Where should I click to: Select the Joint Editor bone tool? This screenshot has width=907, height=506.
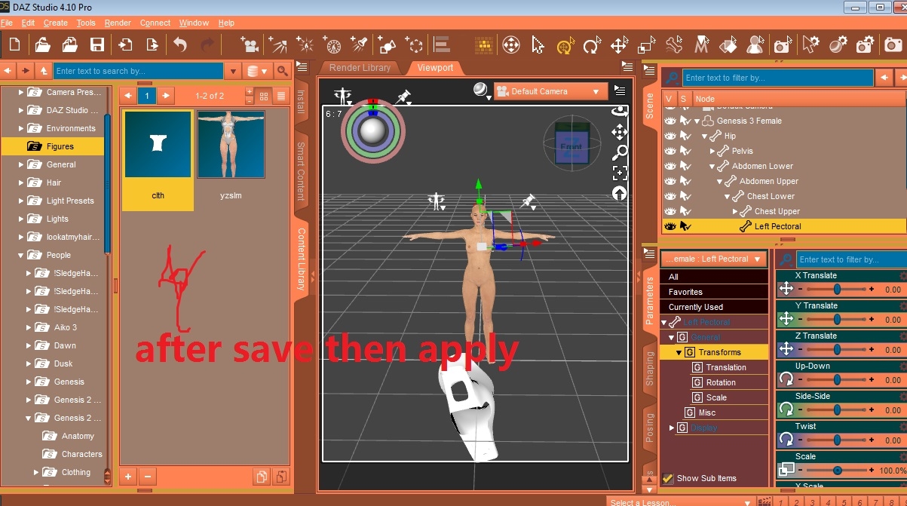click(674, 45)
